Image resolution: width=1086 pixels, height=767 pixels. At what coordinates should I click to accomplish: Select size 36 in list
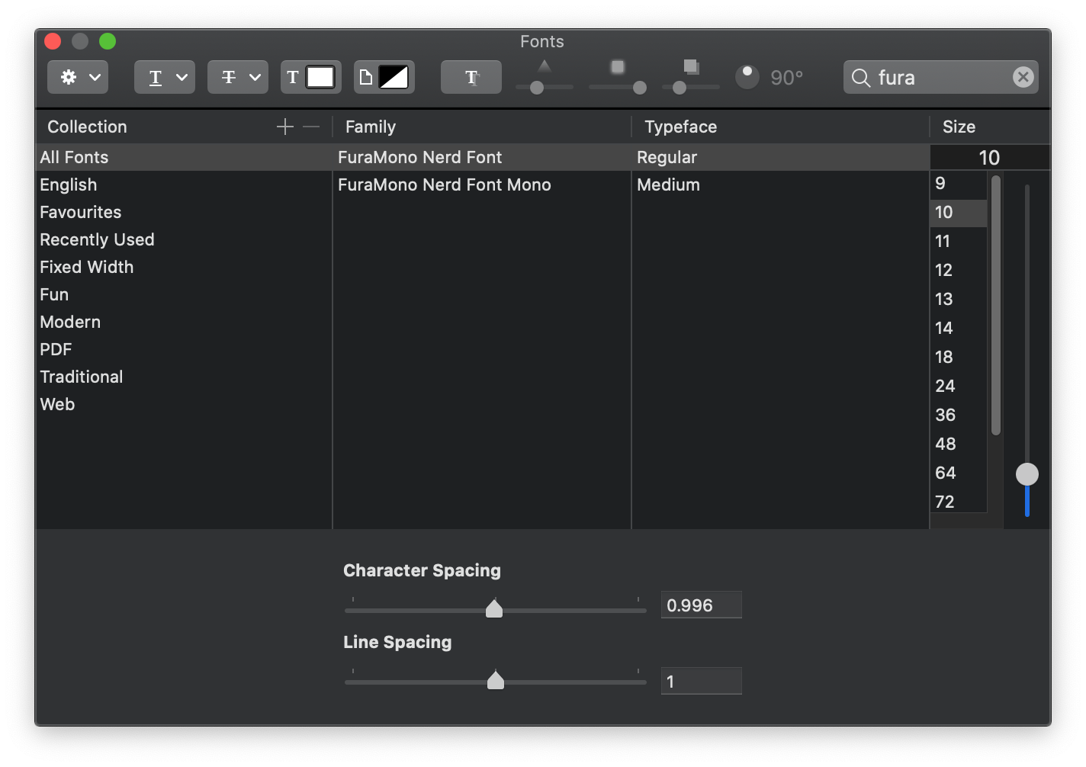(959, 415)
